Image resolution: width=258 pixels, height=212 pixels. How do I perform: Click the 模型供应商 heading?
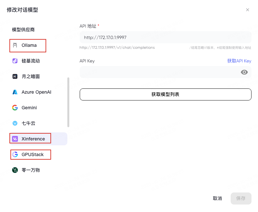[x=23, y=30]
